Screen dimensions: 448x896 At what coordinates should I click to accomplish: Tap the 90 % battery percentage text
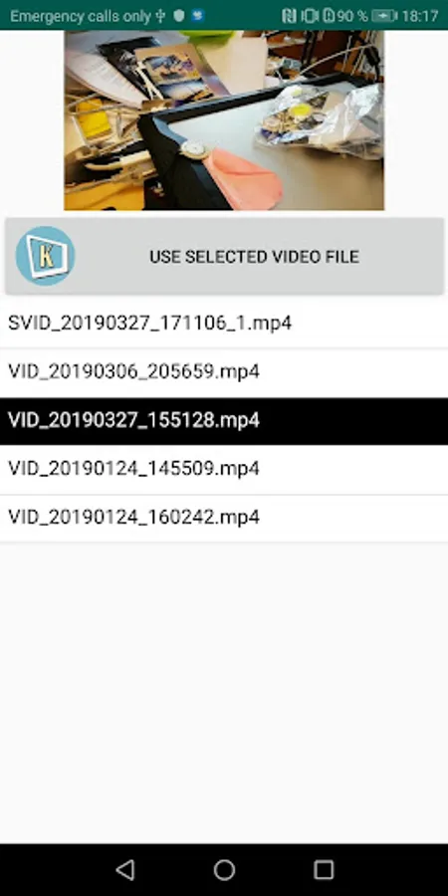coord(351,15)
